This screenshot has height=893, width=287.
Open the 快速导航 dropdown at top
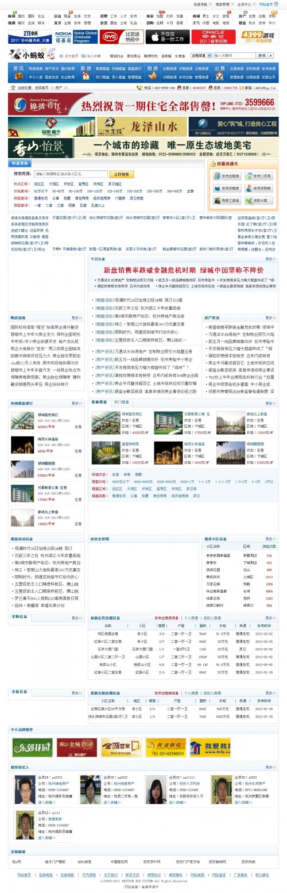click(x=203, y=4)
